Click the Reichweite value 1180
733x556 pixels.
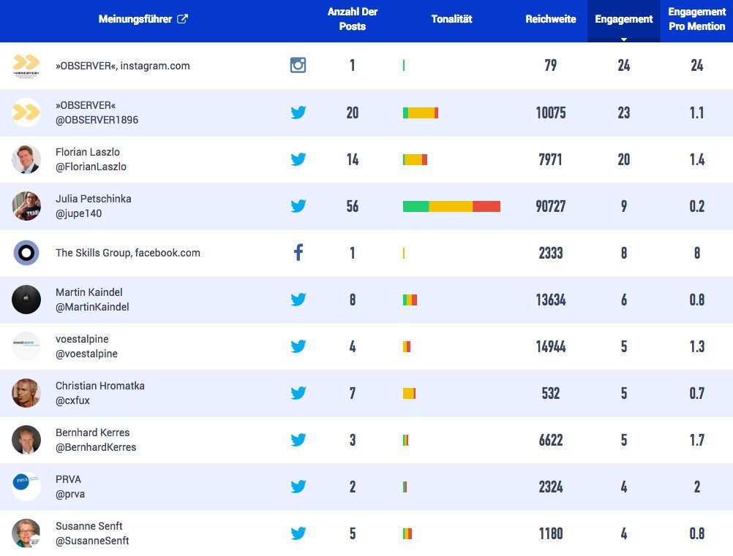pos(551,533)
